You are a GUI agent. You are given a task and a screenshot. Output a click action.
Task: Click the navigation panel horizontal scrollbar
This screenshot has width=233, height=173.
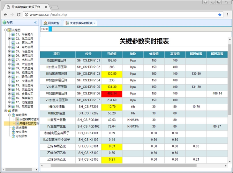(x=19, y=170)
